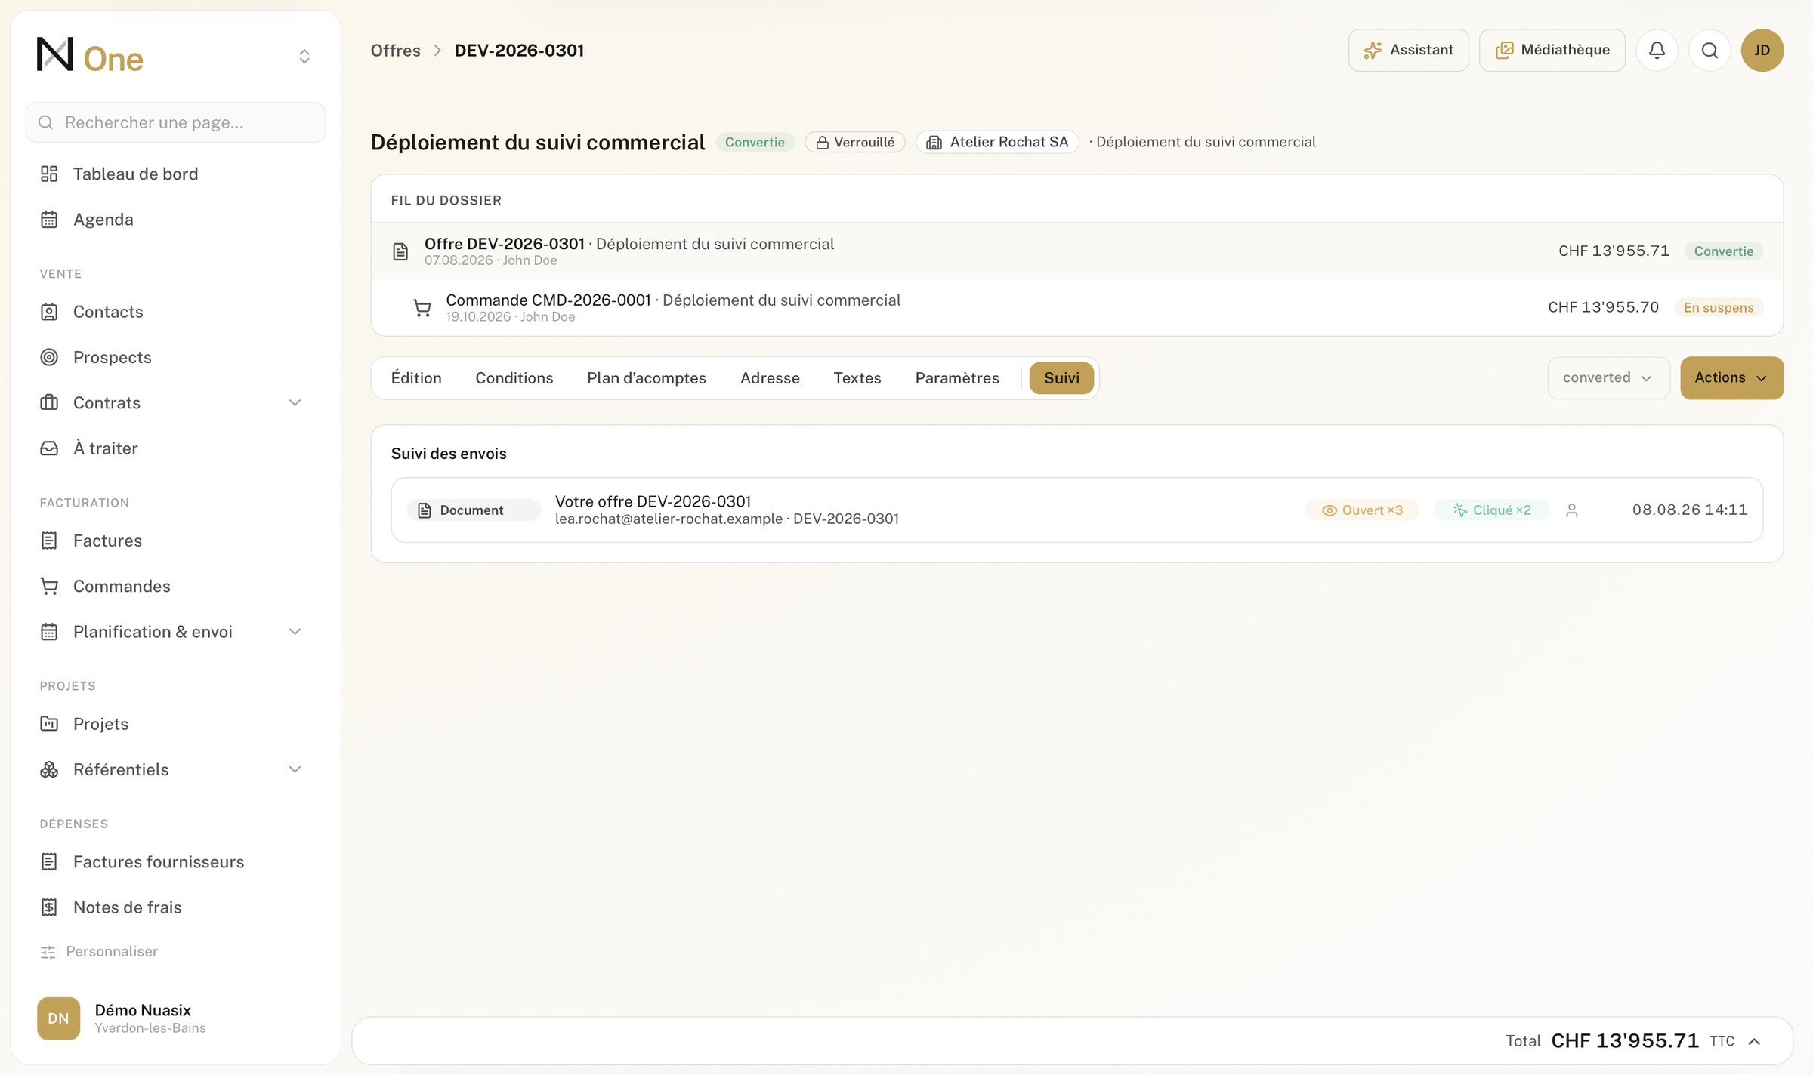Click the search magnifier in header
Screen dimensions: 1813x1075
(1710, 51)
